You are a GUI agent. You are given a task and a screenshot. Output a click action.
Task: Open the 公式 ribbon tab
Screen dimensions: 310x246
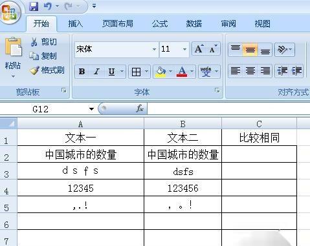(x=160, y=23)
